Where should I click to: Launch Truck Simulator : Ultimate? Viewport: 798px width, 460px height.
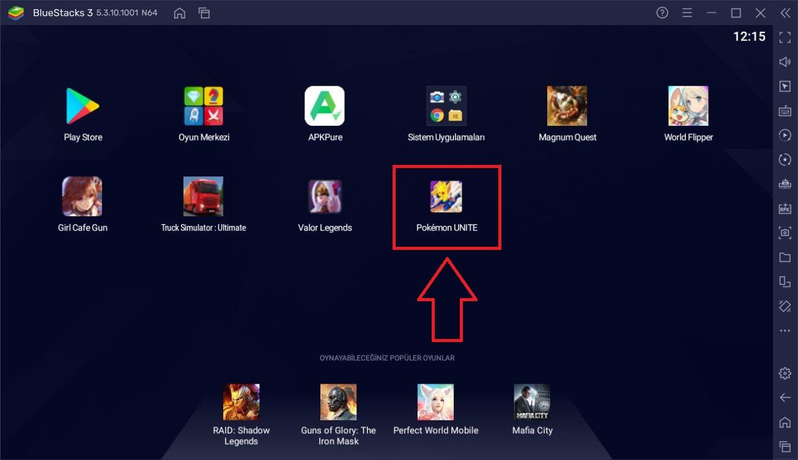coord(203,197)
